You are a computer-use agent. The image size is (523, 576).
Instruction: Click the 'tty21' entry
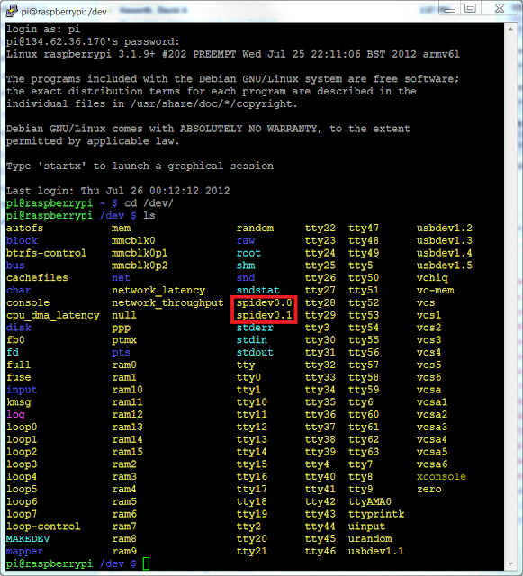(252, 552)
